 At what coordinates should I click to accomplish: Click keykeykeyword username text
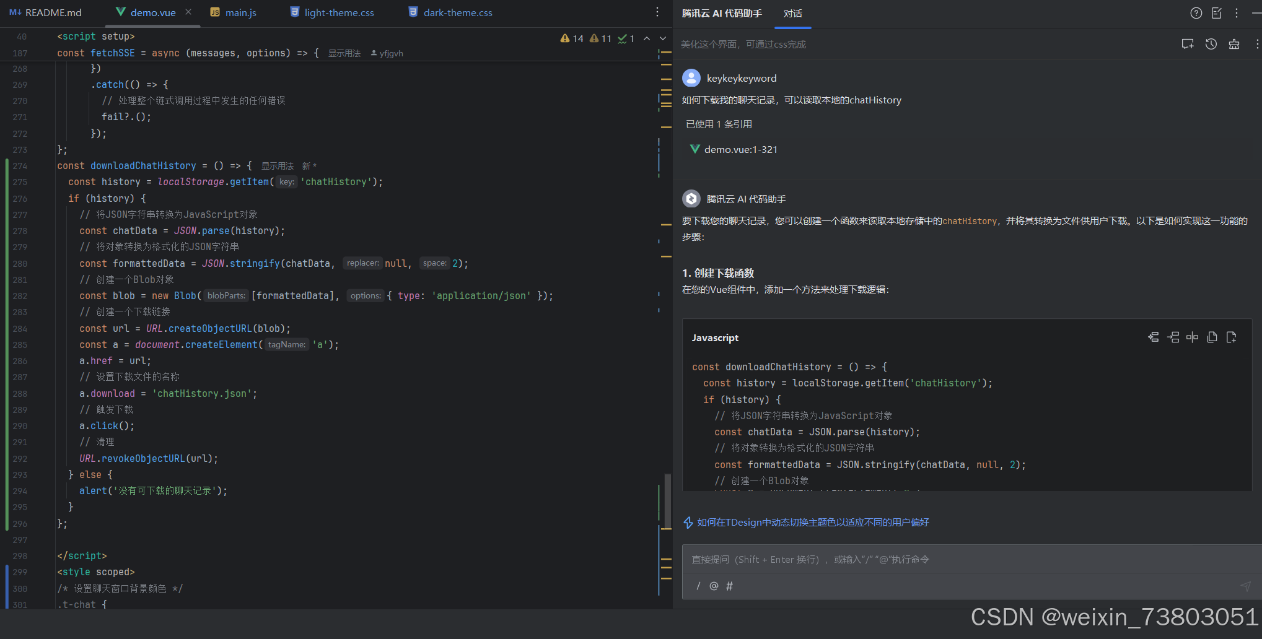tap(742, 79)
